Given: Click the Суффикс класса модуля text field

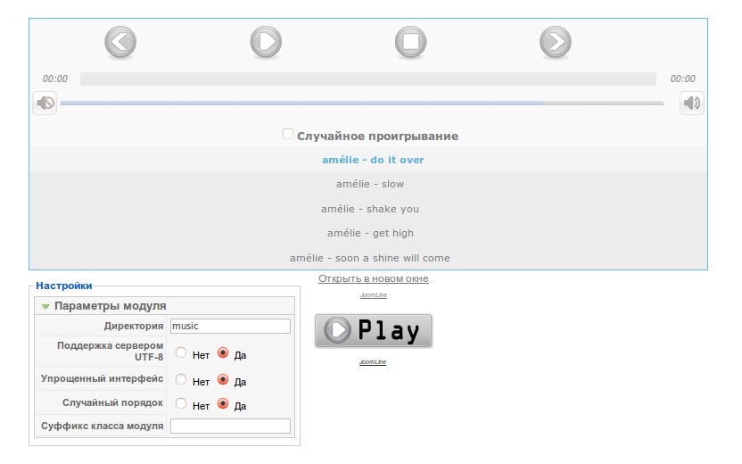Looking at the screenshot, I should [230, 427].
